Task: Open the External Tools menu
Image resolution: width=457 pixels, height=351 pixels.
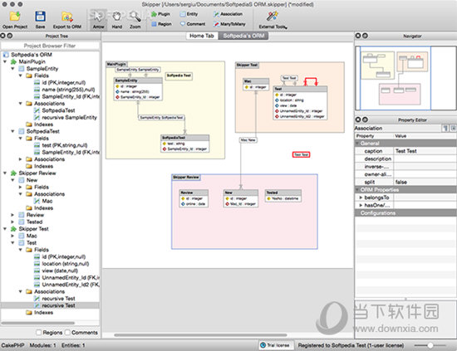Action: pos(273,20)
